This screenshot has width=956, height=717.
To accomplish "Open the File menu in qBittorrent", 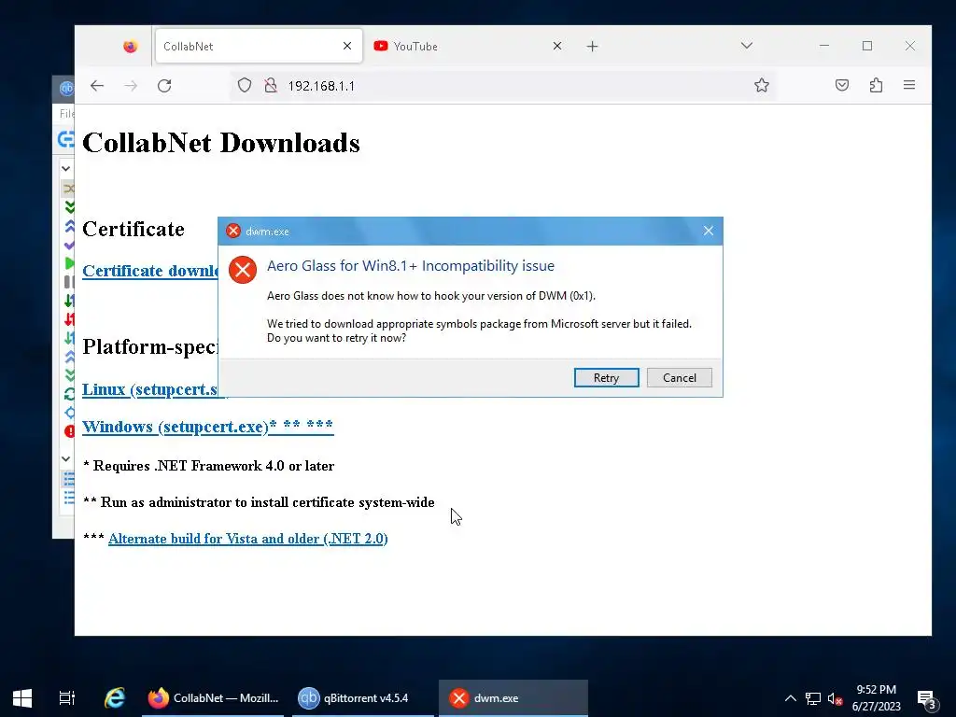I will (66, 114).
